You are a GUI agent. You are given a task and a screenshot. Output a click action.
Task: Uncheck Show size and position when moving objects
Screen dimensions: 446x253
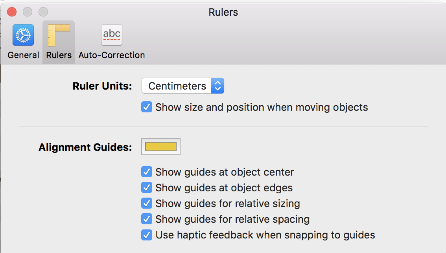coord(147,107)
